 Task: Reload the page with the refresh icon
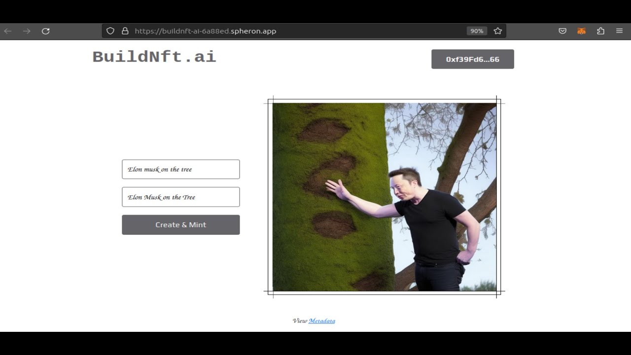click(x=46, y=31)
